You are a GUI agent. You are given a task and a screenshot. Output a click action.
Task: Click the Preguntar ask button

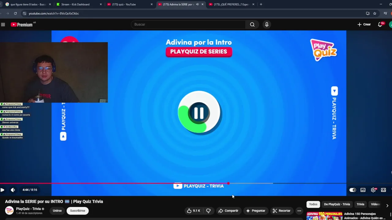256,211
